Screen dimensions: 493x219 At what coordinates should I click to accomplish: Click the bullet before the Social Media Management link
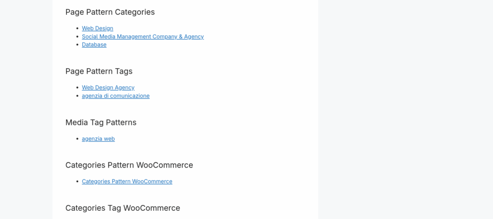78,36
